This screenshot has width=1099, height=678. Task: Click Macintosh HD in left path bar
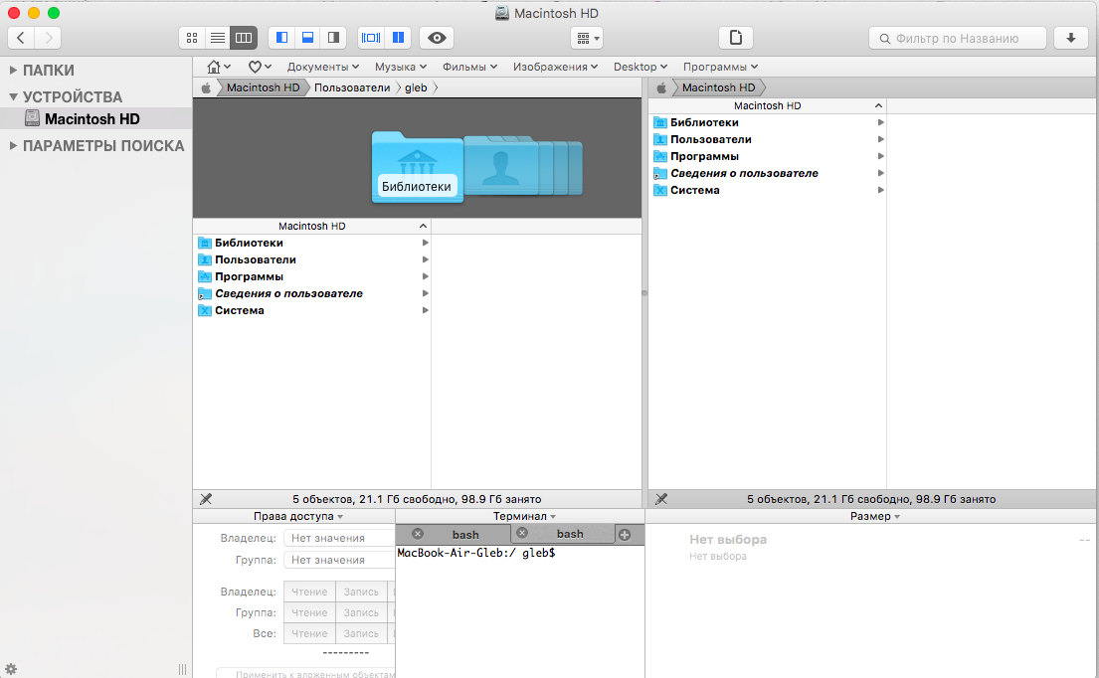coord(263,87)
